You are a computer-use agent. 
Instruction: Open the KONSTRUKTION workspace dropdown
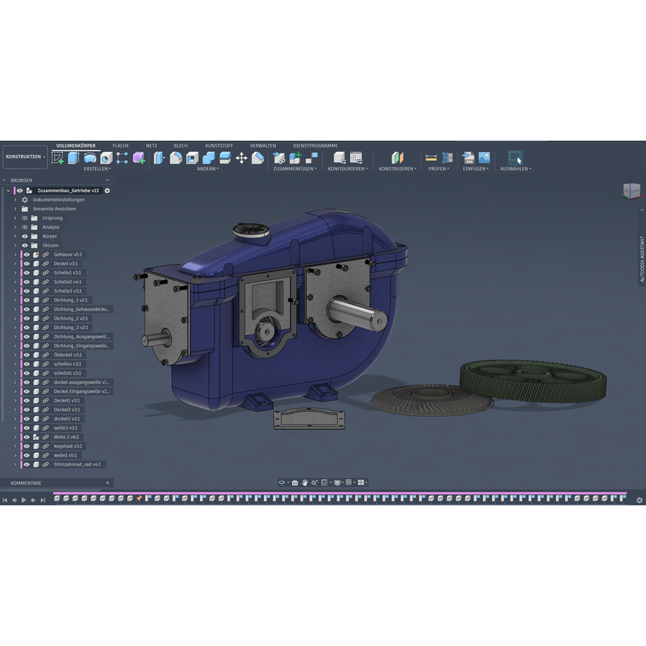pyautogui.click(x=25, y=157)
